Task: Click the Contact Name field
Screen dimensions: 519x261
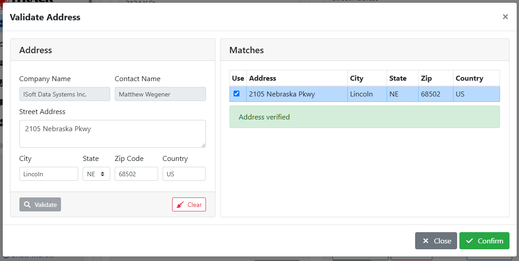Action: 160,94
